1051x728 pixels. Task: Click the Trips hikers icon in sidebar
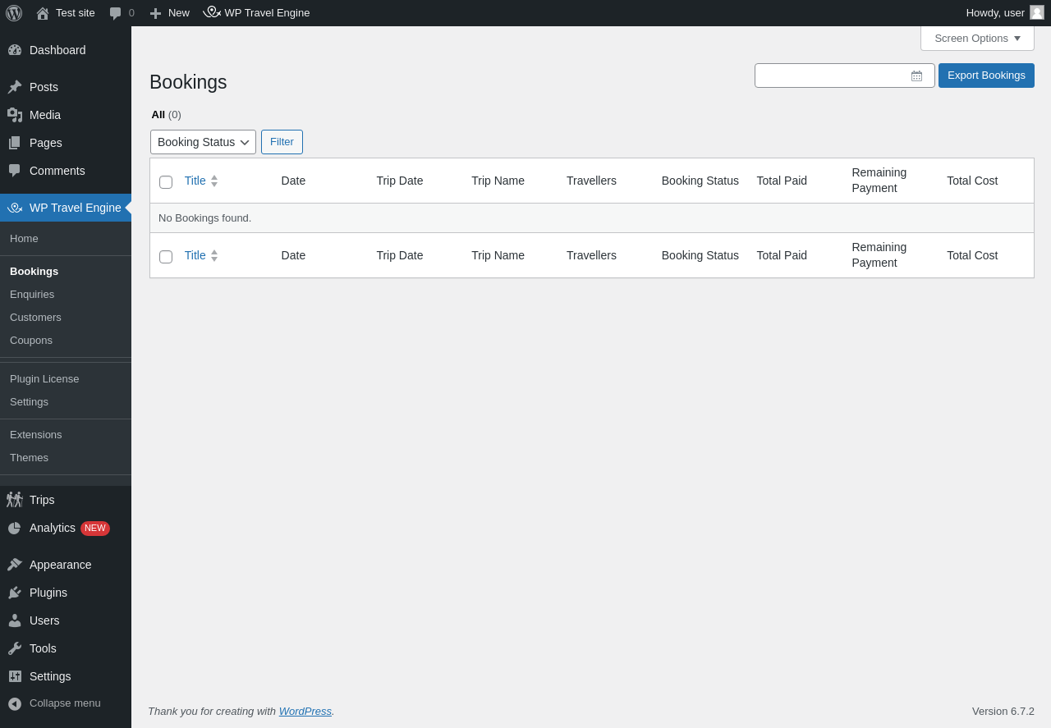point(15,500)
